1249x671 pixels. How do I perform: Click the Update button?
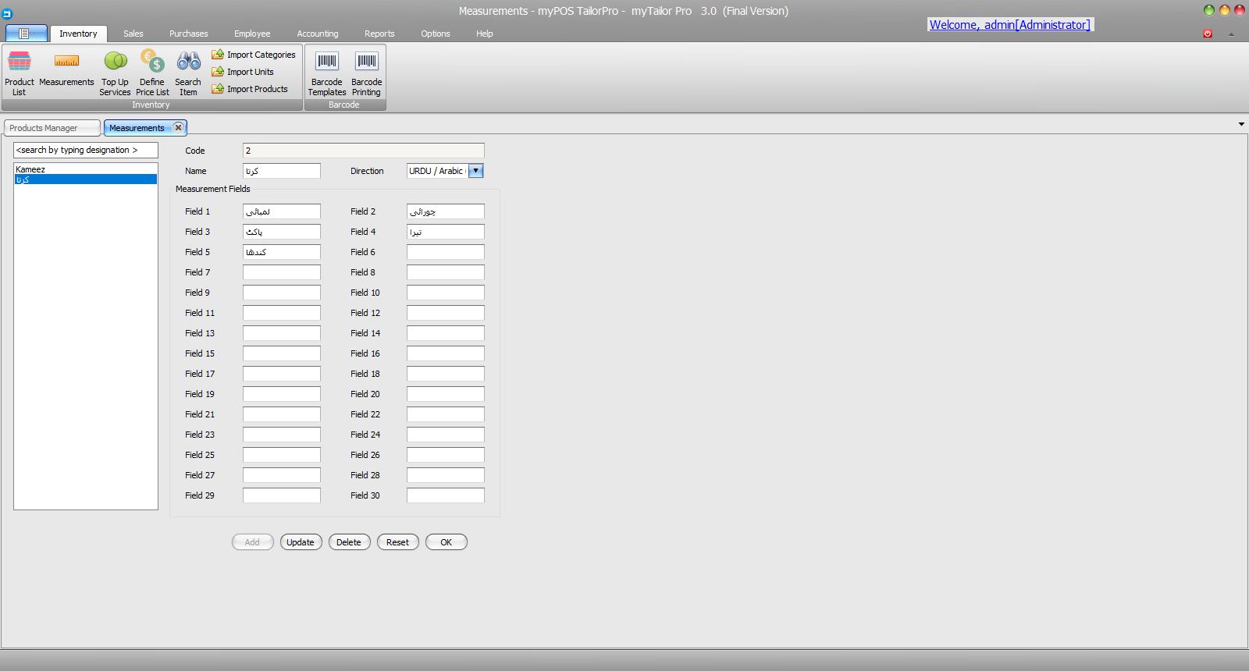301,542
